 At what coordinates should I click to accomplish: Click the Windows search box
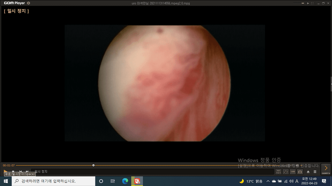point(54,181)
